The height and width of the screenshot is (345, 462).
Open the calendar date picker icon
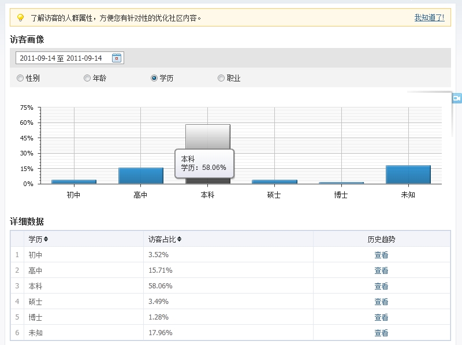coord(117,58)
